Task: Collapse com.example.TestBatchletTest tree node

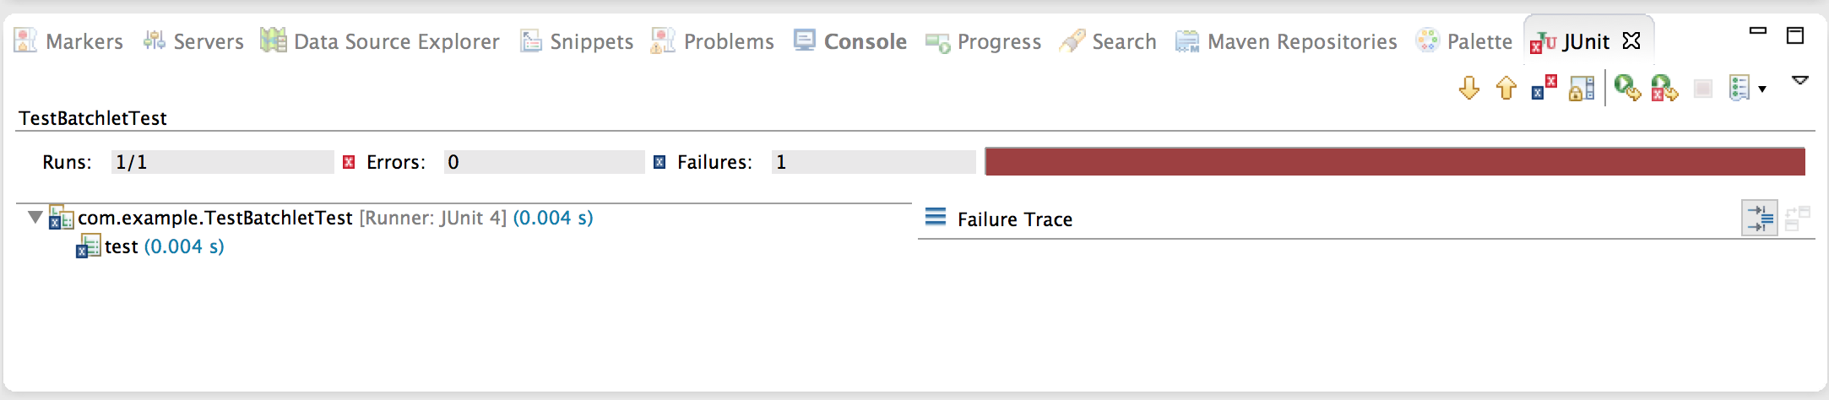Action: [x=35, y=218]
